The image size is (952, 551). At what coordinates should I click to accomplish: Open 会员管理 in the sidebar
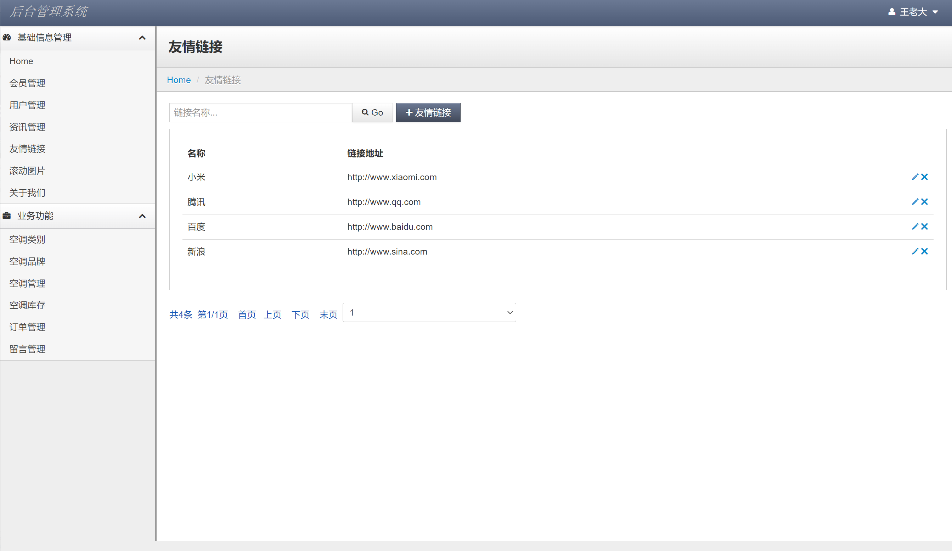click(x=27, y=83)
